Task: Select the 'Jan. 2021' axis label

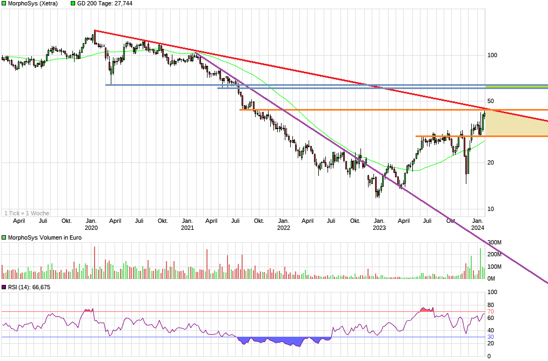Action: coord(187,224)
